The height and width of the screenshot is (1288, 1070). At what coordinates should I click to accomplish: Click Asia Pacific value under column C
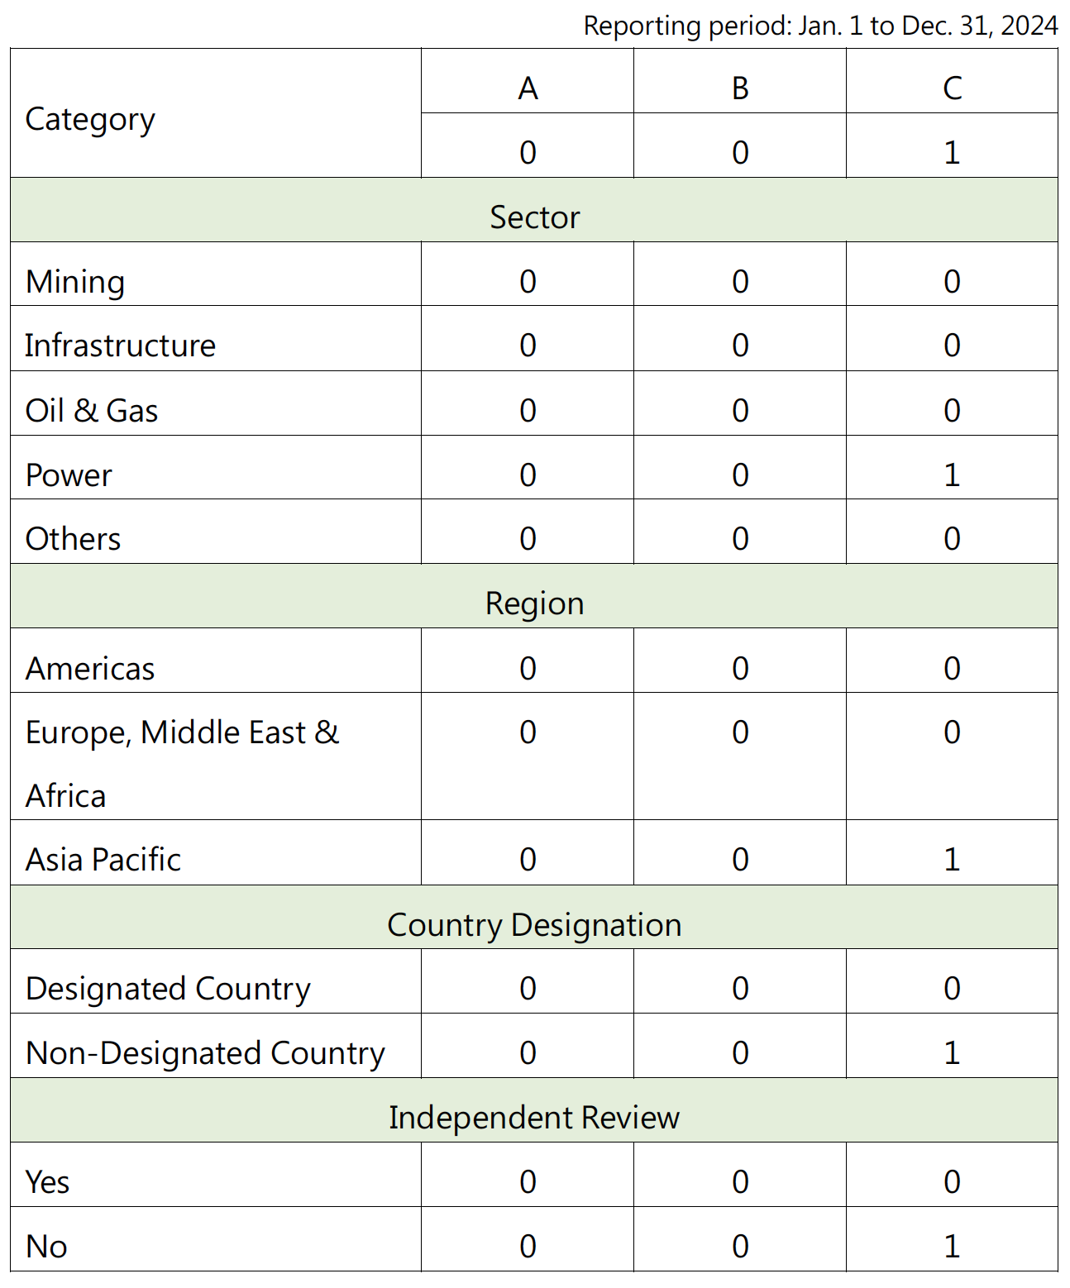tap(952, 860)
